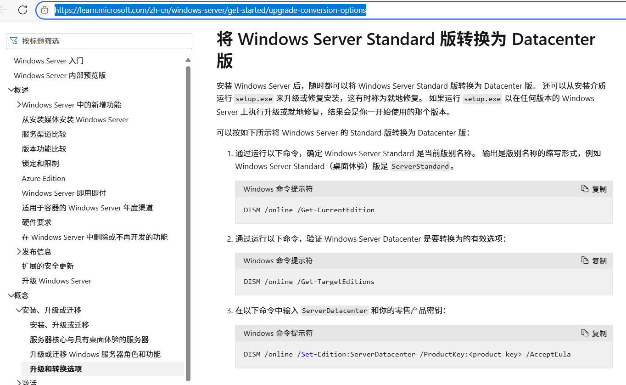The height and width of the screenshot is (385, 626).
Task: Click the Set-Edition:ServerDatacenter command text
Action: tap(407, 354)
